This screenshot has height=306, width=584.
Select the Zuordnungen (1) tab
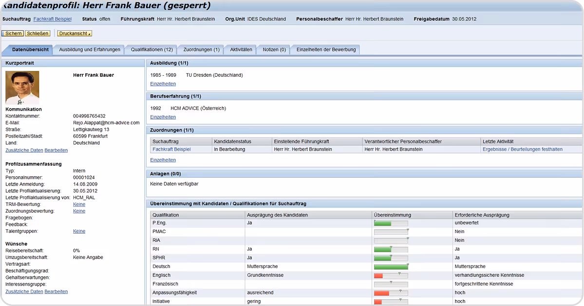click(202, 50)
